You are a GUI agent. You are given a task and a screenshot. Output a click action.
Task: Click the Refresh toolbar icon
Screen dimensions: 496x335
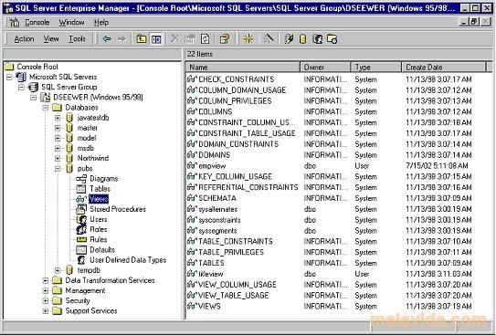pyautogui.click(x=205, y=39)
